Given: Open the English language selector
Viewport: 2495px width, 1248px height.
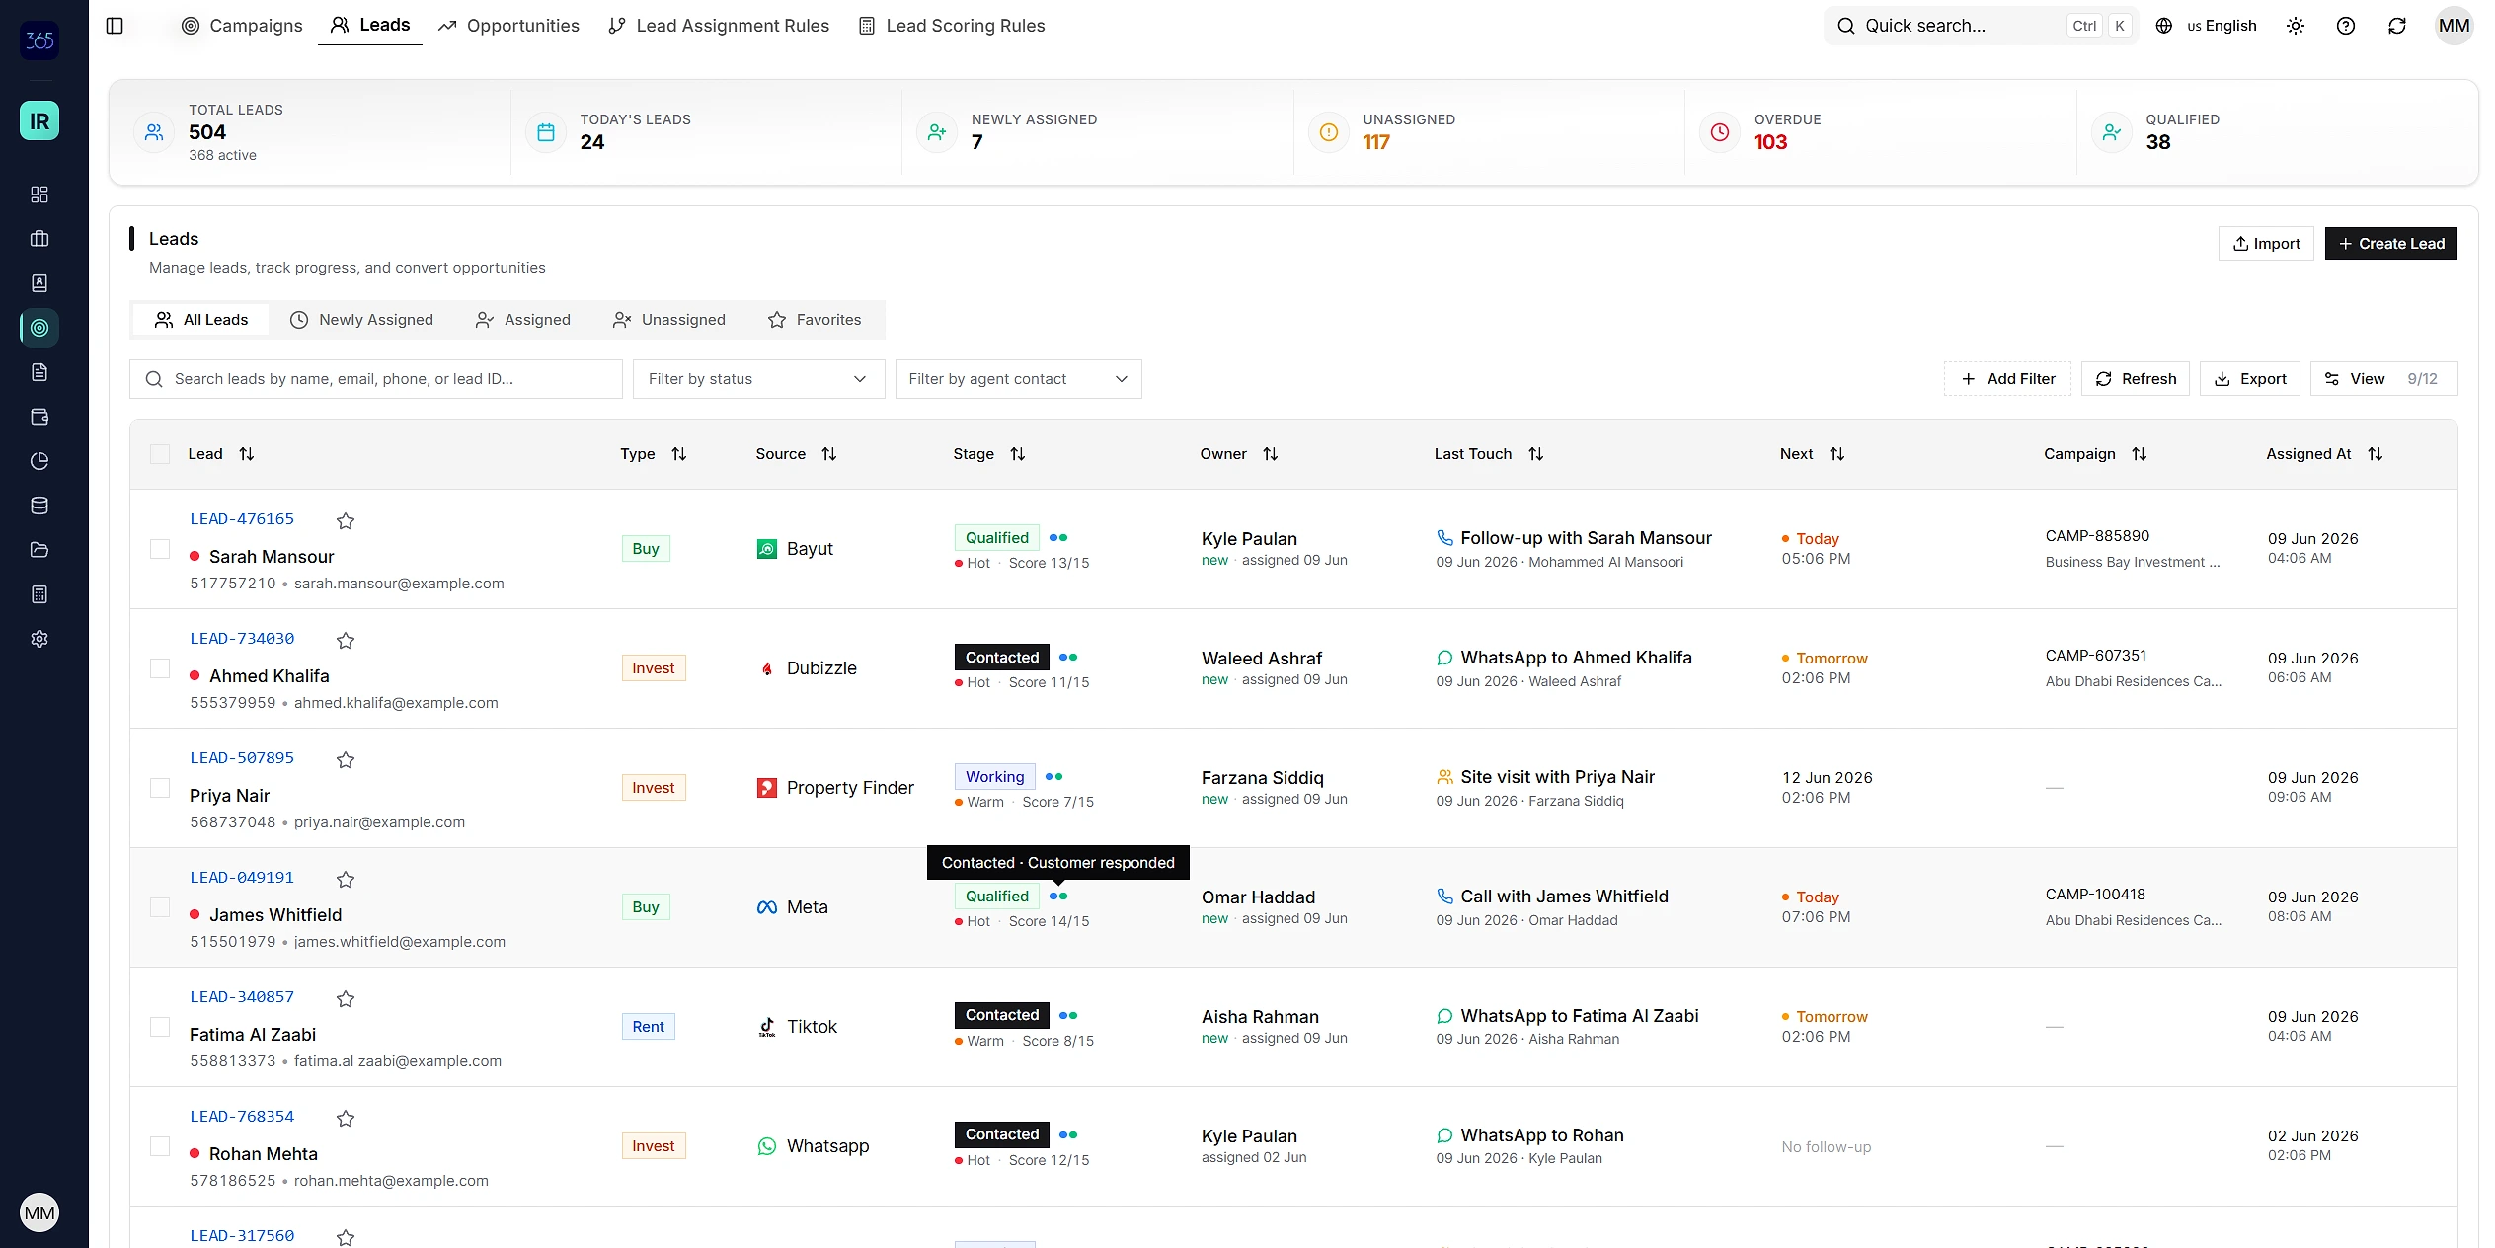Looking at the screenshot, I should click(x=2207, y=26).
